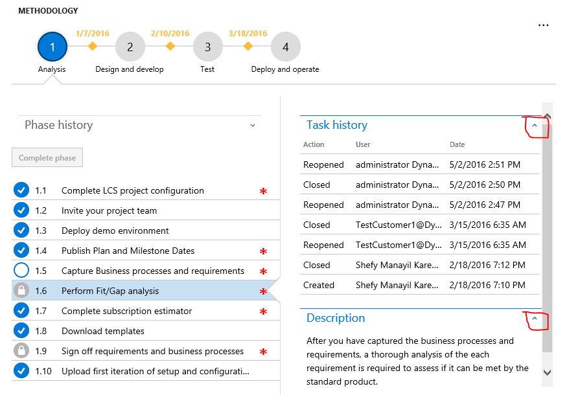Viewport: 569px width, 395px height.
Task: Mark Capture Business processes and requirements complete
Action: [23, 271]
